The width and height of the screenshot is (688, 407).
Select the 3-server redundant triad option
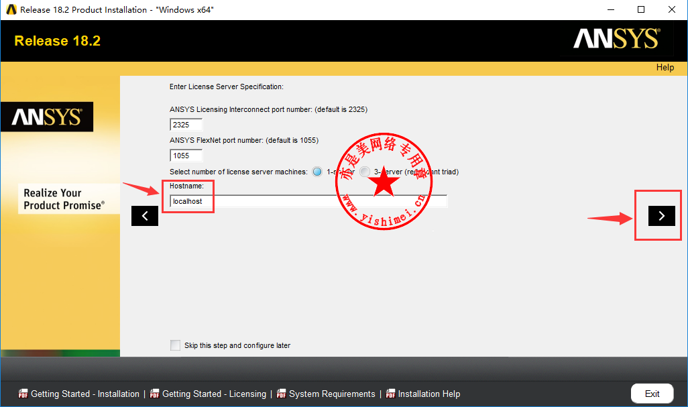point(365,172)
